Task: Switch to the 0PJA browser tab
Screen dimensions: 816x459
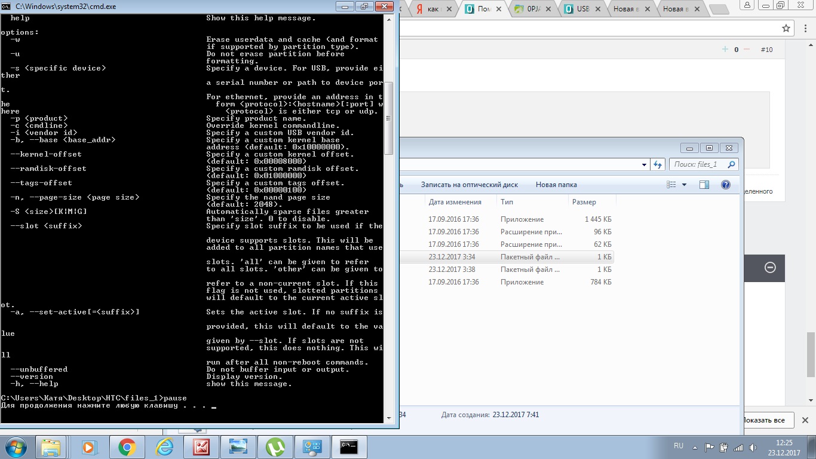Action: (534, 9)
